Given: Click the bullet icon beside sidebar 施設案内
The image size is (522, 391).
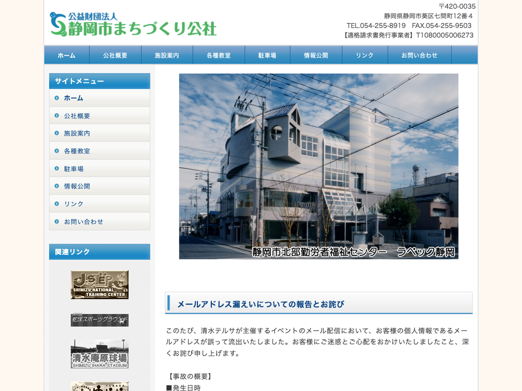Looking at the screenshot, I should [x=57, y=133].
